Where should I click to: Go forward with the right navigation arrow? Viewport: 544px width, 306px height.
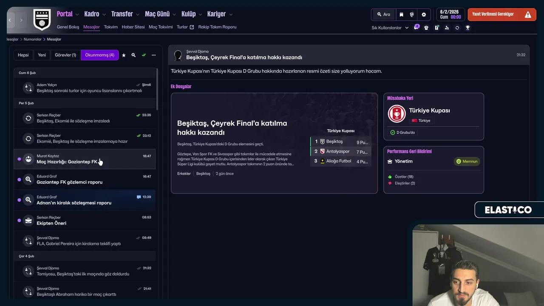click(x=21, y=20)
